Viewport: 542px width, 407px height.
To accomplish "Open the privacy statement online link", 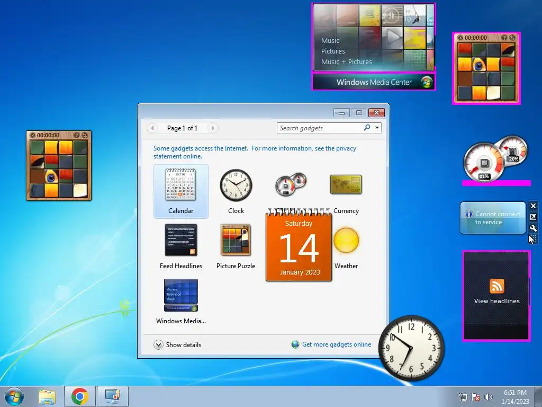I will tap(255, 152).
